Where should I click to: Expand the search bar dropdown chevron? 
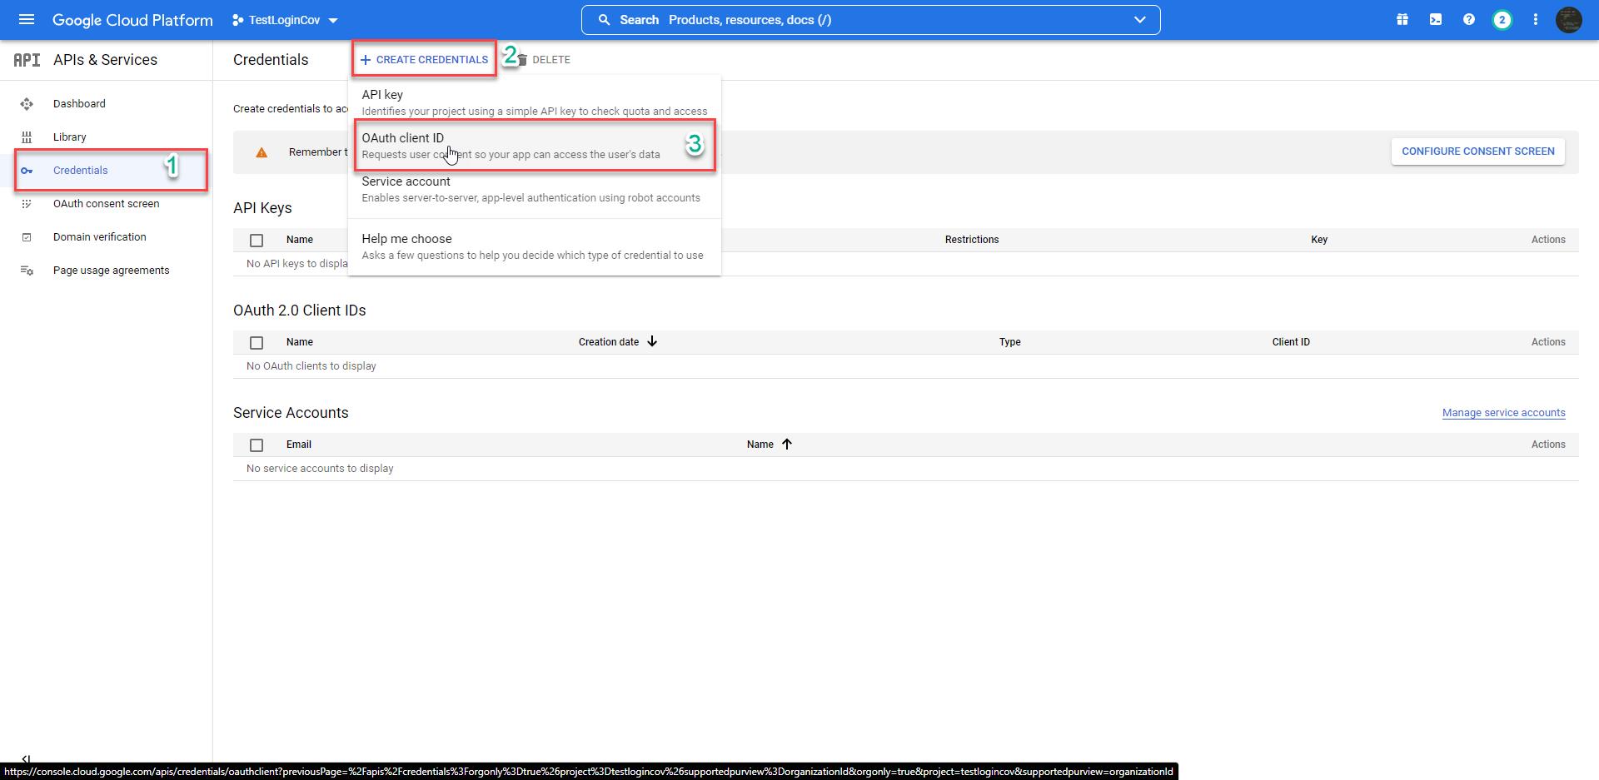pos(1140,20)
